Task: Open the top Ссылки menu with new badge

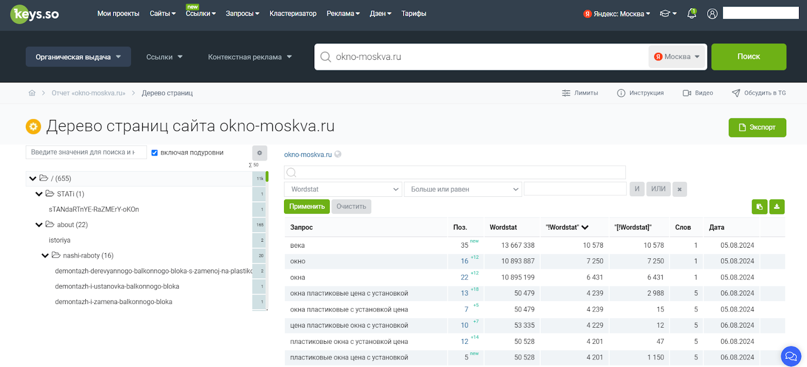Action: (x=200, y=14)
